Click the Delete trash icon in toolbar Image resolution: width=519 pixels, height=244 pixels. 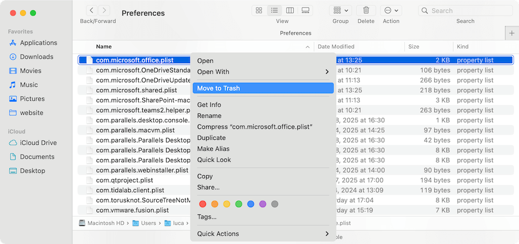point(366,10)
